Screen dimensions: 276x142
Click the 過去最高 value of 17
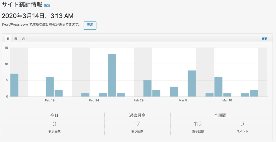pyautogui.click(x=137, y=124)
